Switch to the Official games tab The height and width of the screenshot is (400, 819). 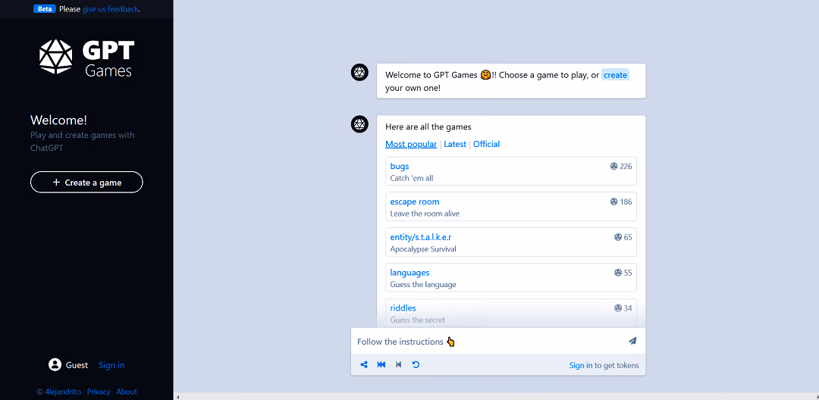coord(486,145)
